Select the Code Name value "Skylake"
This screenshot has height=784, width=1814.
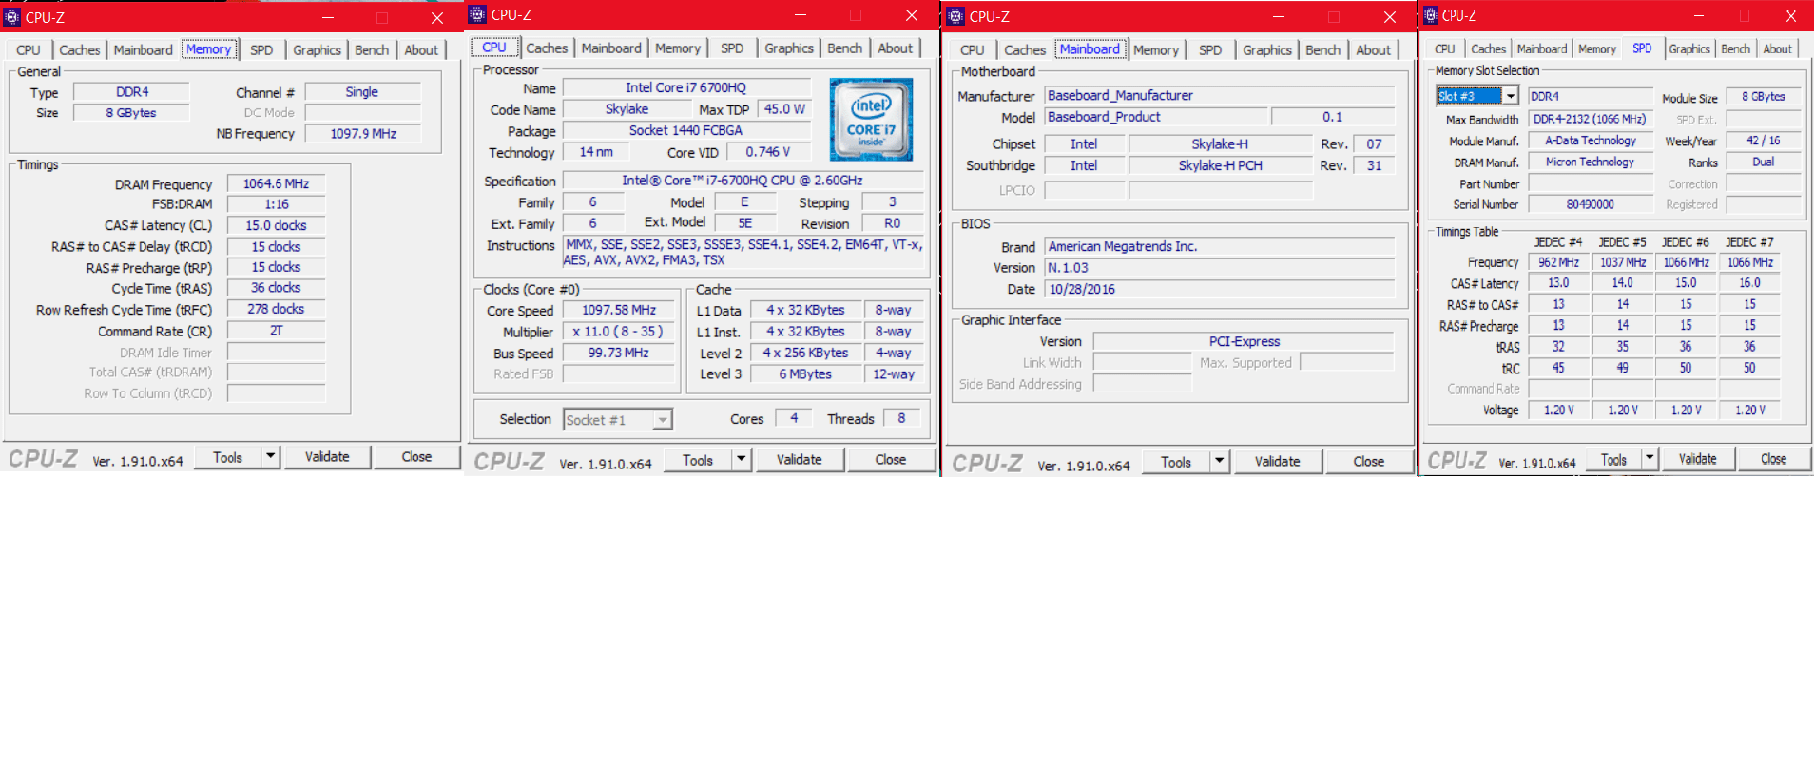(x=627, y=109)
